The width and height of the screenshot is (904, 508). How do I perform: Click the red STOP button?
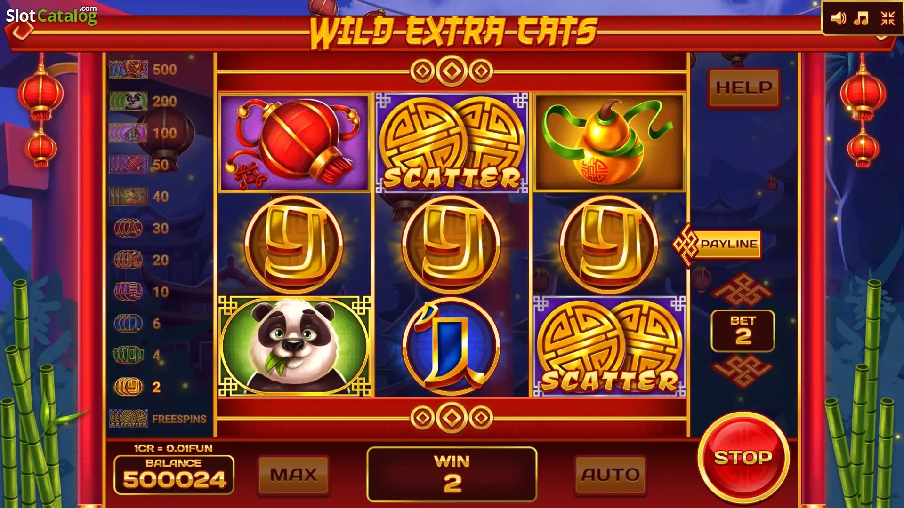(x=743, y=458)
